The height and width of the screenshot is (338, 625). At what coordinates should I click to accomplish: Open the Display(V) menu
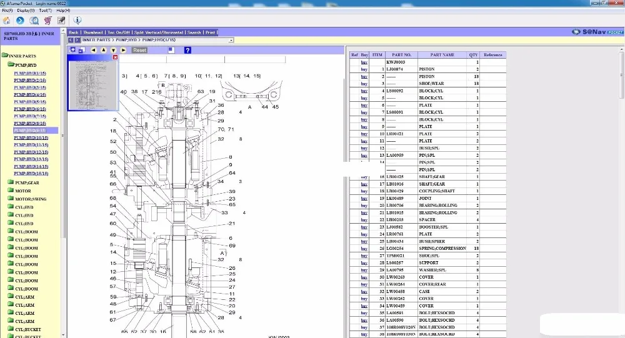click(x=26, y=11)
